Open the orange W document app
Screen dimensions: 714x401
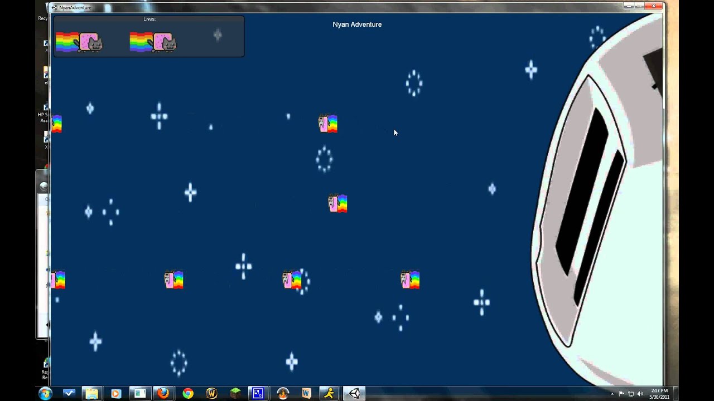(306, 393)
